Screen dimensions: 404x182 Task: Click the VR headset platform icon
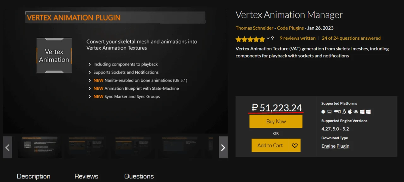tap(337, 112)
